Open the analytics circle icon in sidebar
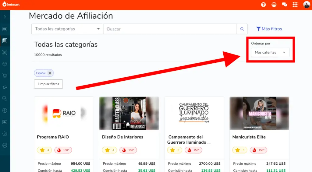 pyautogui.click(x=5, y=145)
